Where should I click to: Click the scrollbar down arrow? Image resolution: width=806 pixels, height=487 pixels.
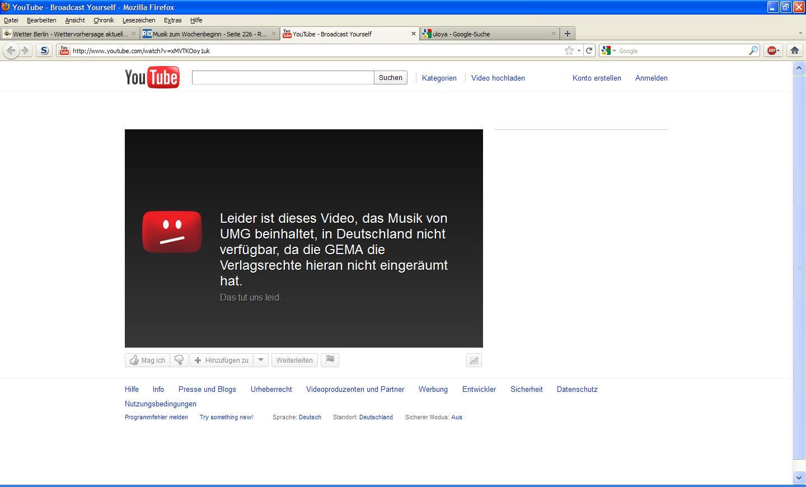(799, 477)
